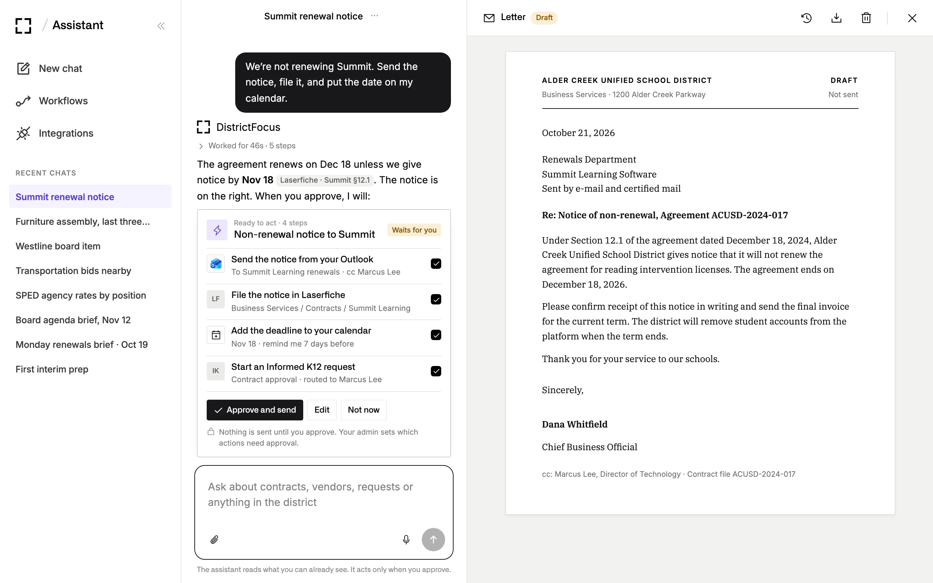Screen dimensions: 933x583
Task: Open 'SPED agency rates by position' chat
Action: [x=90, y=295]
